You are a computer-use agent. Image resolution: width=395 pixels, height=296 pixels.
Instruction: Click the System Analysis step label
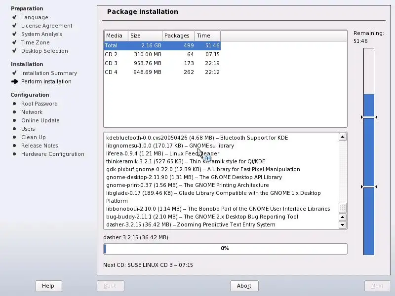41,34
